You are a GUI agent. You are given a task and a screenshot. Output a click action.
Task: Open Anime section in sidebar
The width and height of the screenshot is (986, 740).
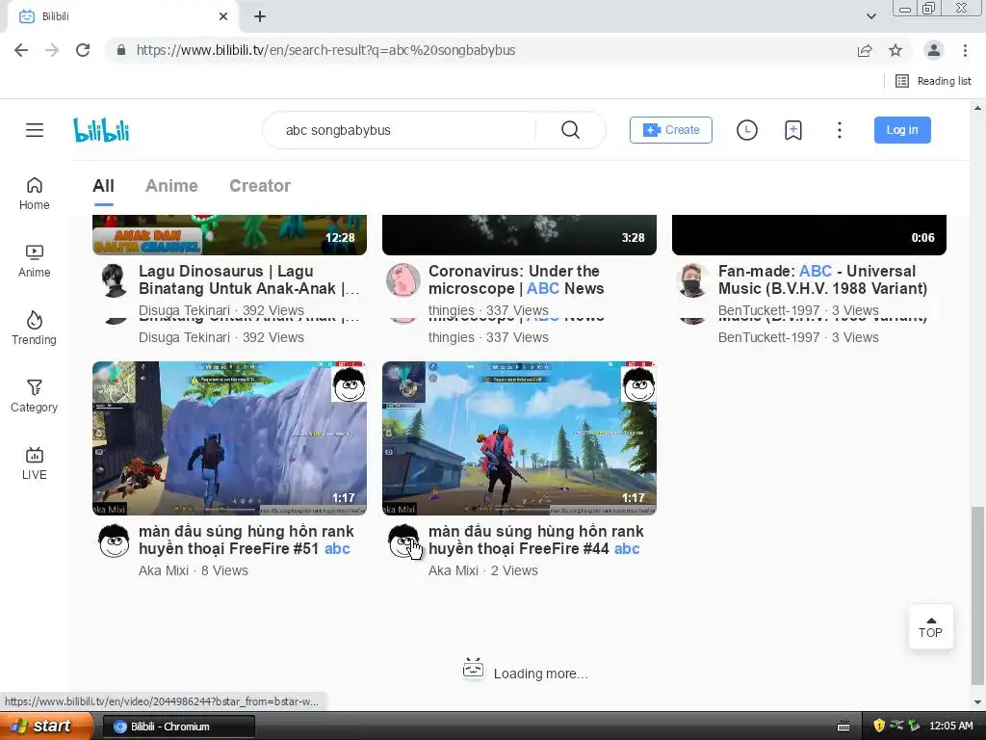click(x=34, y=261)
